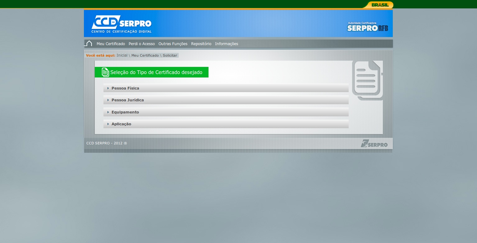Click the document icon in green heading
Viewport: 477px width, 243px height.
point(105,72)
